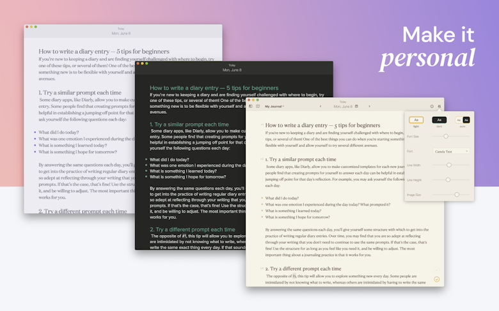Click 'Mon, June 8' title in white window
Image resolution: width=499 pixels, height=311 pixels.
[x=121, y=33]
